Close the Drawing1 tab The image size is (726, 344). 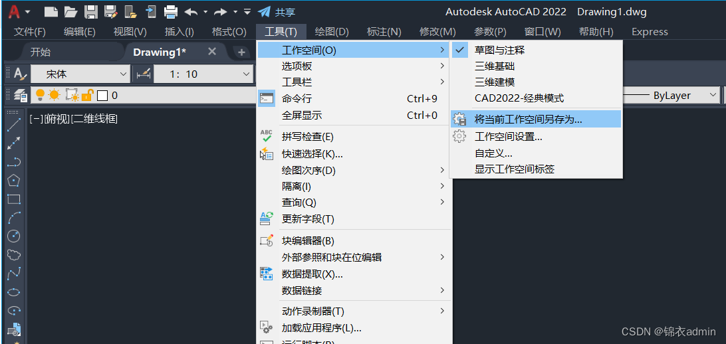[212, 51]
